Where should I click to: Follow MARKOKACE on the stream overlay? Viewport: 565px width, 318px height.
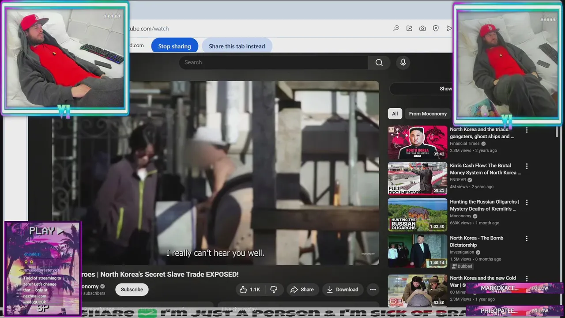point(539,288)
